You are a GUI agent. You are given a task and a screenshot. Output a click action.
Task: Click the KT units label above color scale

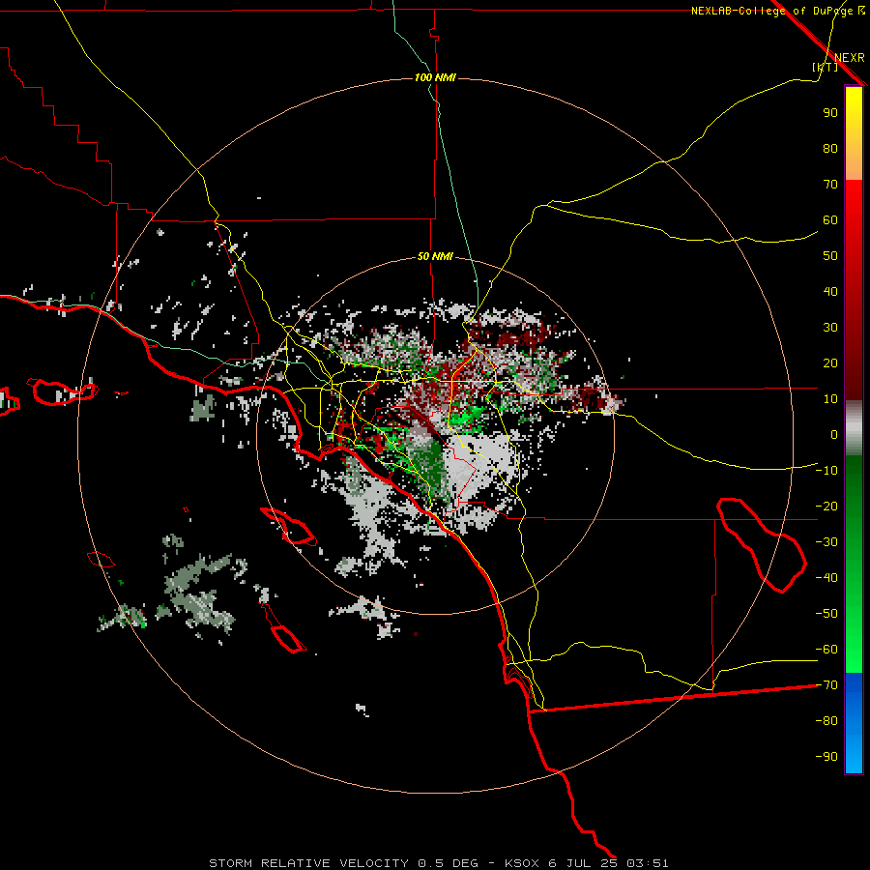tap(825, 67)
